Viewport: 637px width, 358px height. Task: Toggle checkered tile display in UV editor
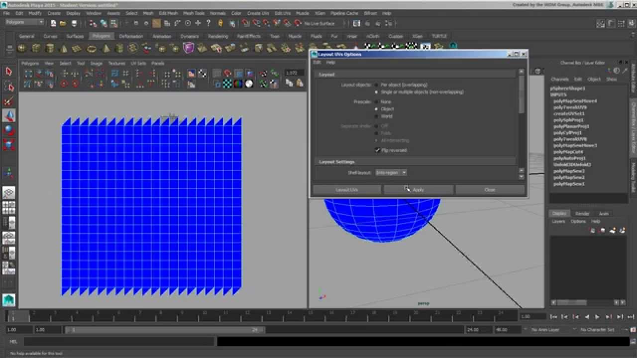tap(227, 84)
